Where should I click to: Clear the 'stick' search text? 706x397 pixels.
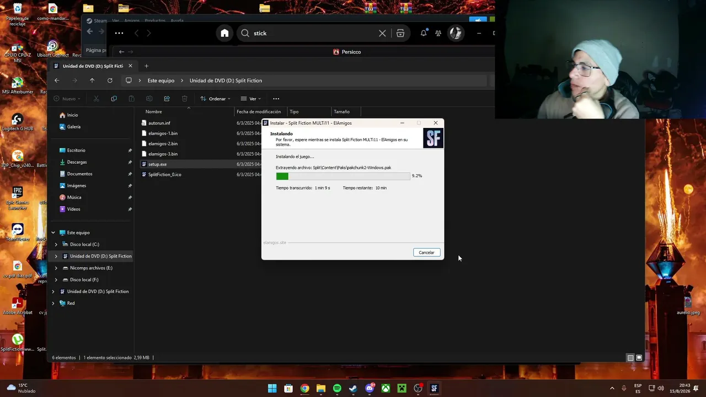click(x=382, y=33)
